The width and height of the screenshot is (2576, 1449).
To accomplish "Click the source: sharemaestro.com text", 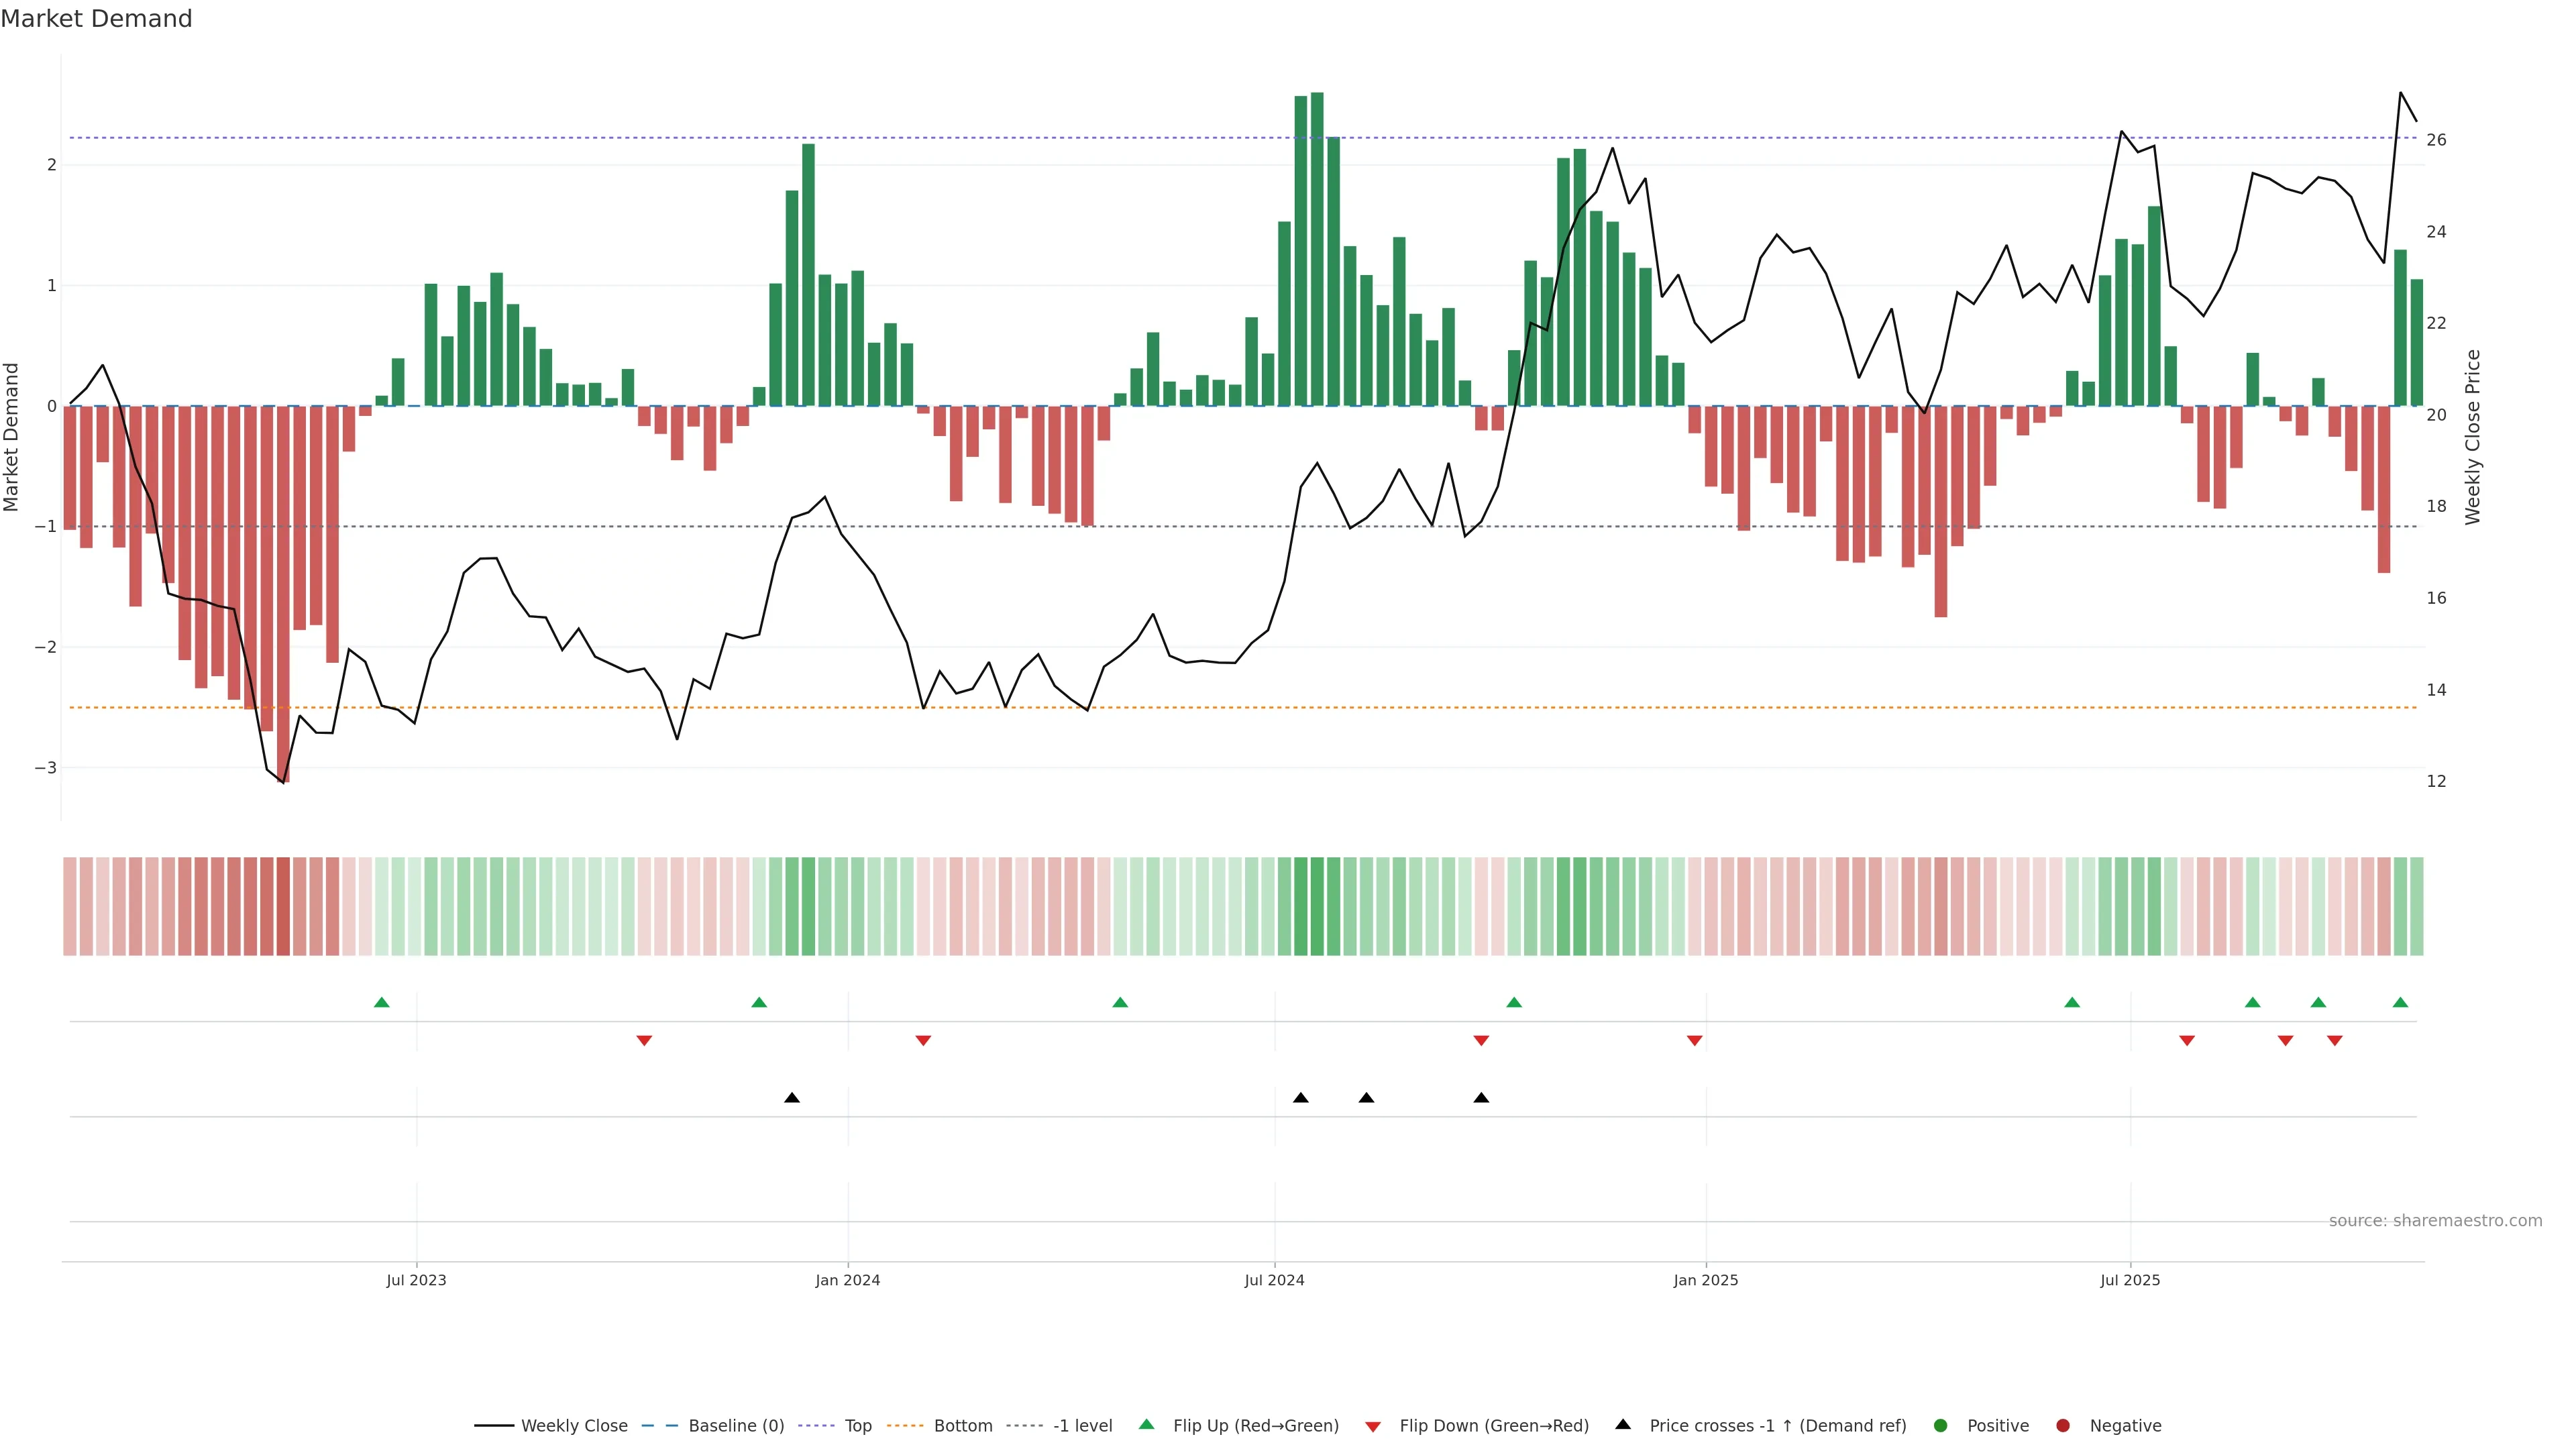I will point(2435,1220).
